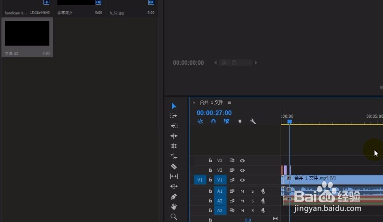Select the Rate Stretch tool
383x222 pixels.
174,156
